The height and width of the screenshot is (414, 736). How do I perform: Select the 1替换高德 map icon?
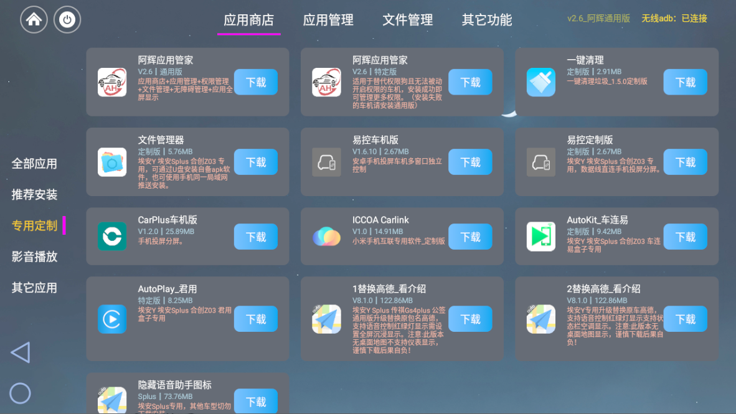[327, 319]
